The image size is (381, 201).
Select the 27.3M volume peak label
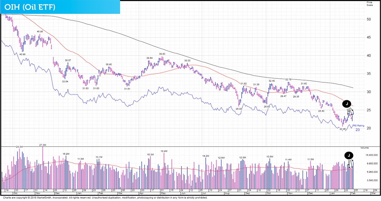[43, 145]
